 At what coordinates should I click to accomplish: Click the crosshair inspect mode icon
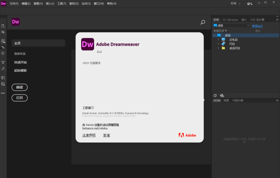(x=3, y=53)
